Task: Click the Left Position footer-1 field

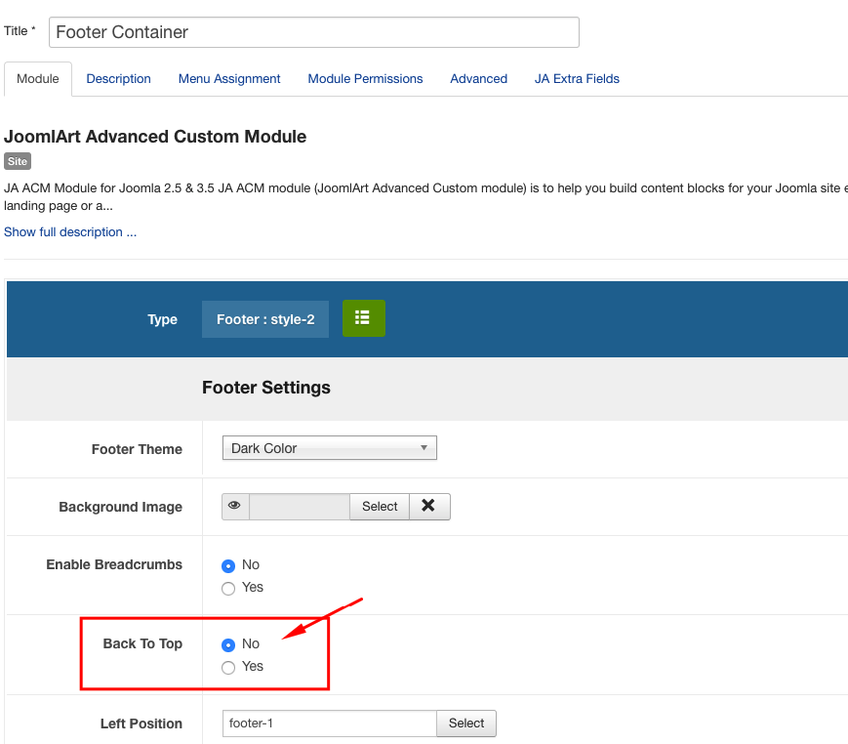Action: coord(329,723)
